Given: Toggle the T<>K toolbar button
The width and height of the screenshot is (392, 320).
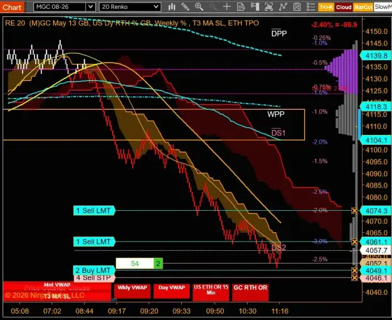Looking at the screenshot, I should [326, 7].
